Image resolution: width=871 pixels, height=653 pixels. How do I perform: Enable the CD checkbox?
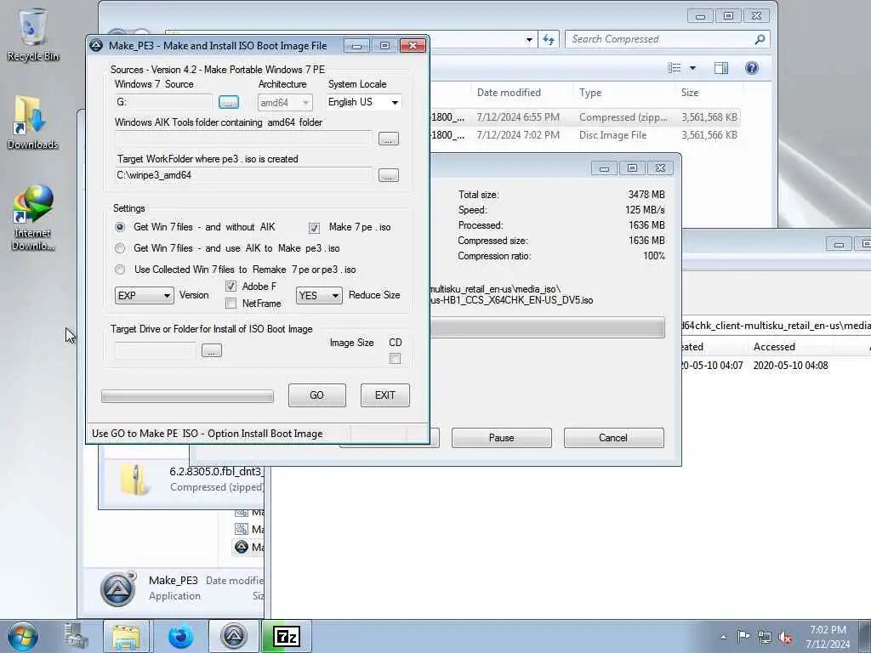395,359
